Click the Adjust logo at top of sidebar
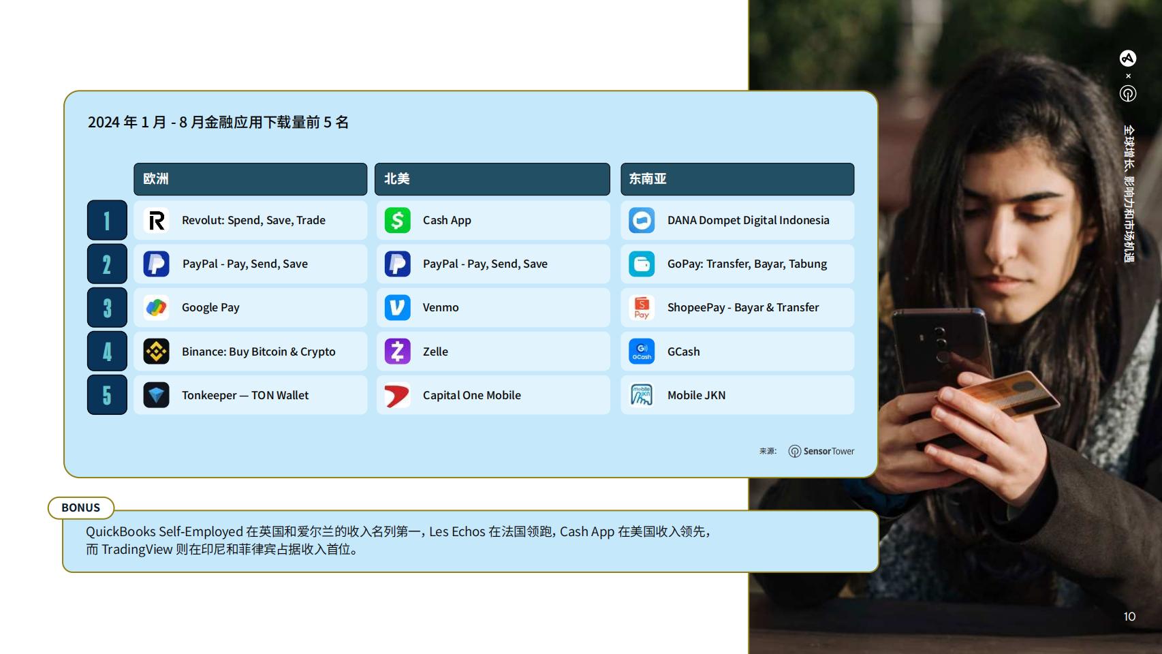This screenshot has width=1162, height=654. [x=1128, y=58]
